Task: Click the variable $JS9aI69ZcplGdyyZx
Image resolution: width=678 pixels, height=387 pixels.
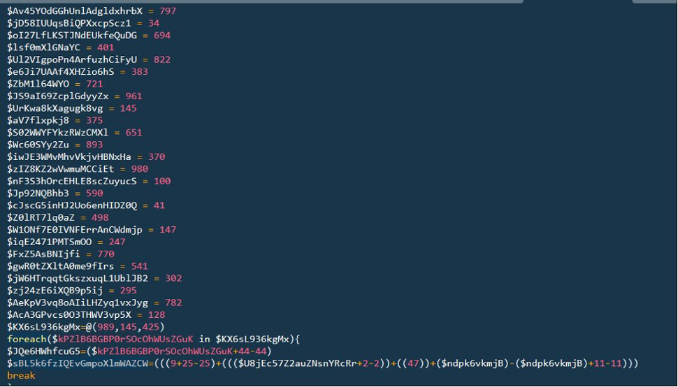Action: tap(57, 96)
